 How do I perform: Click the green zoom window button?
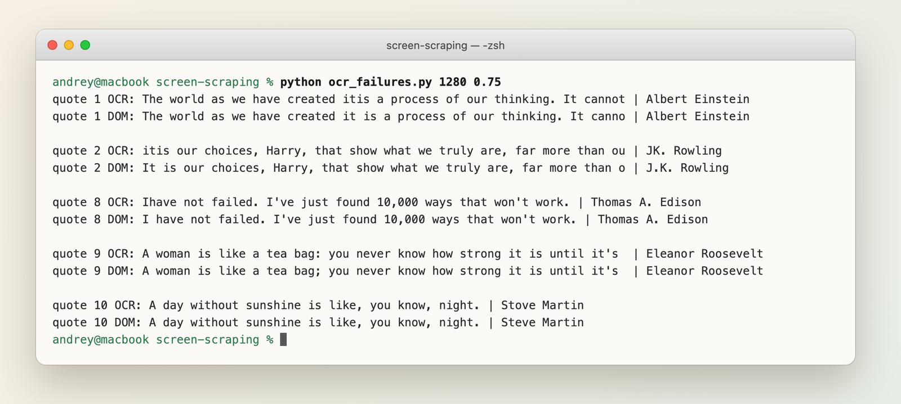85,45
